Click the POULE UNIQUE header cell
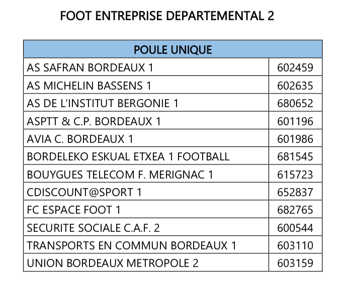This screenshot has width=345, height=284. (x=172, y=49)
